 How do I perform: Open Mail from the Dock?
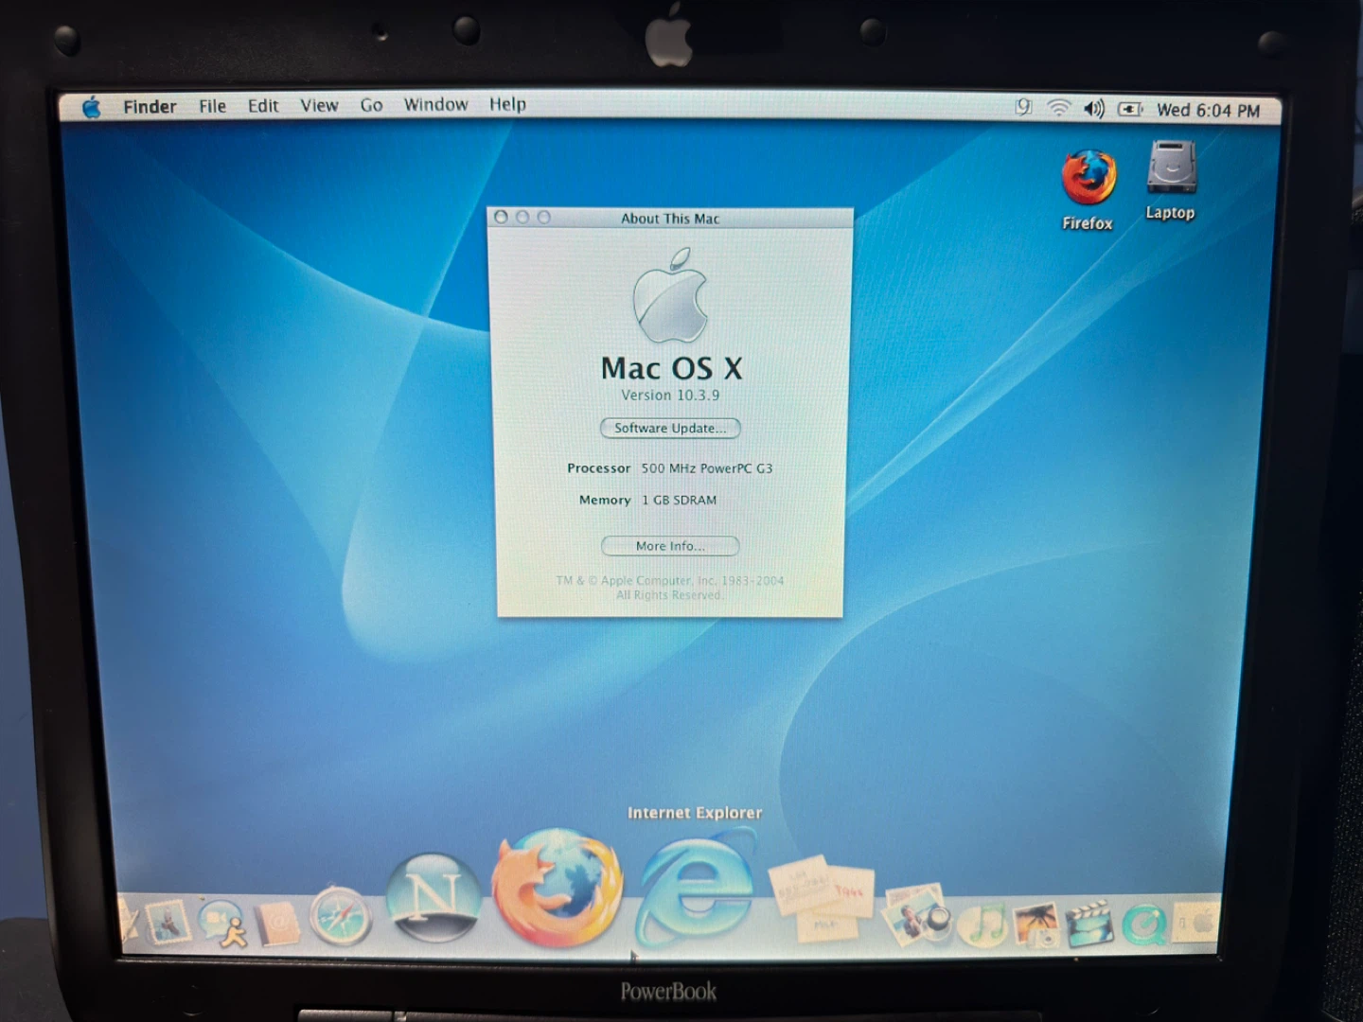pyautogui.click(x=166, y=921)
